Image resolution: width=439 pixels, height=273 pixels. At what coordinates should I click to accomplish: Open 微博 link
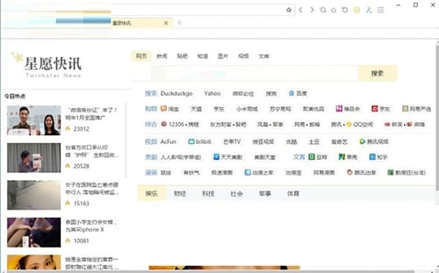point(416,124)
